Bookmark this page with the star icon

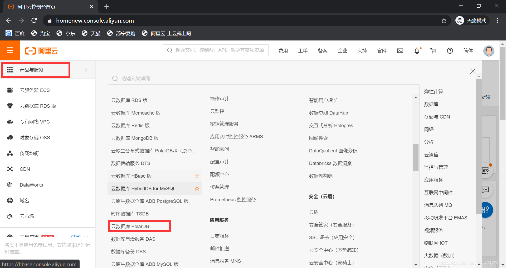point(444,20)
